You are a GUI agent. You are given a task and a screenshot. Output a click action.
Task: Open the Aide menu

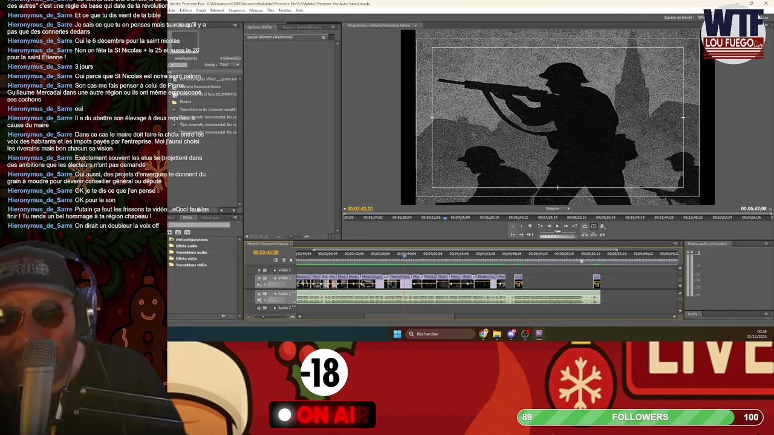[299, 10]
